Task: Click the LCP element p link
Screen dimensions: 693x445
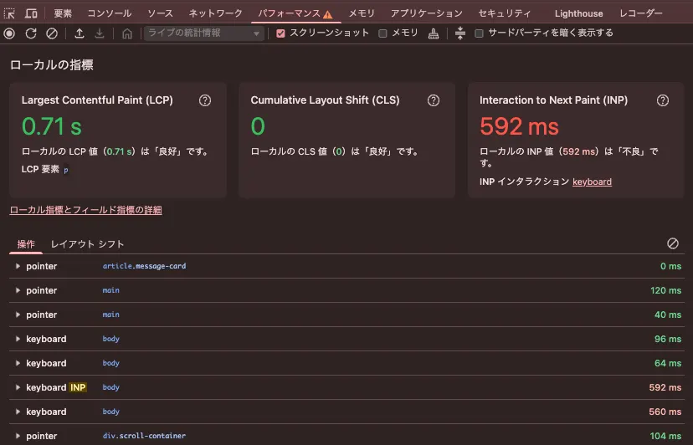Action: 66,170
